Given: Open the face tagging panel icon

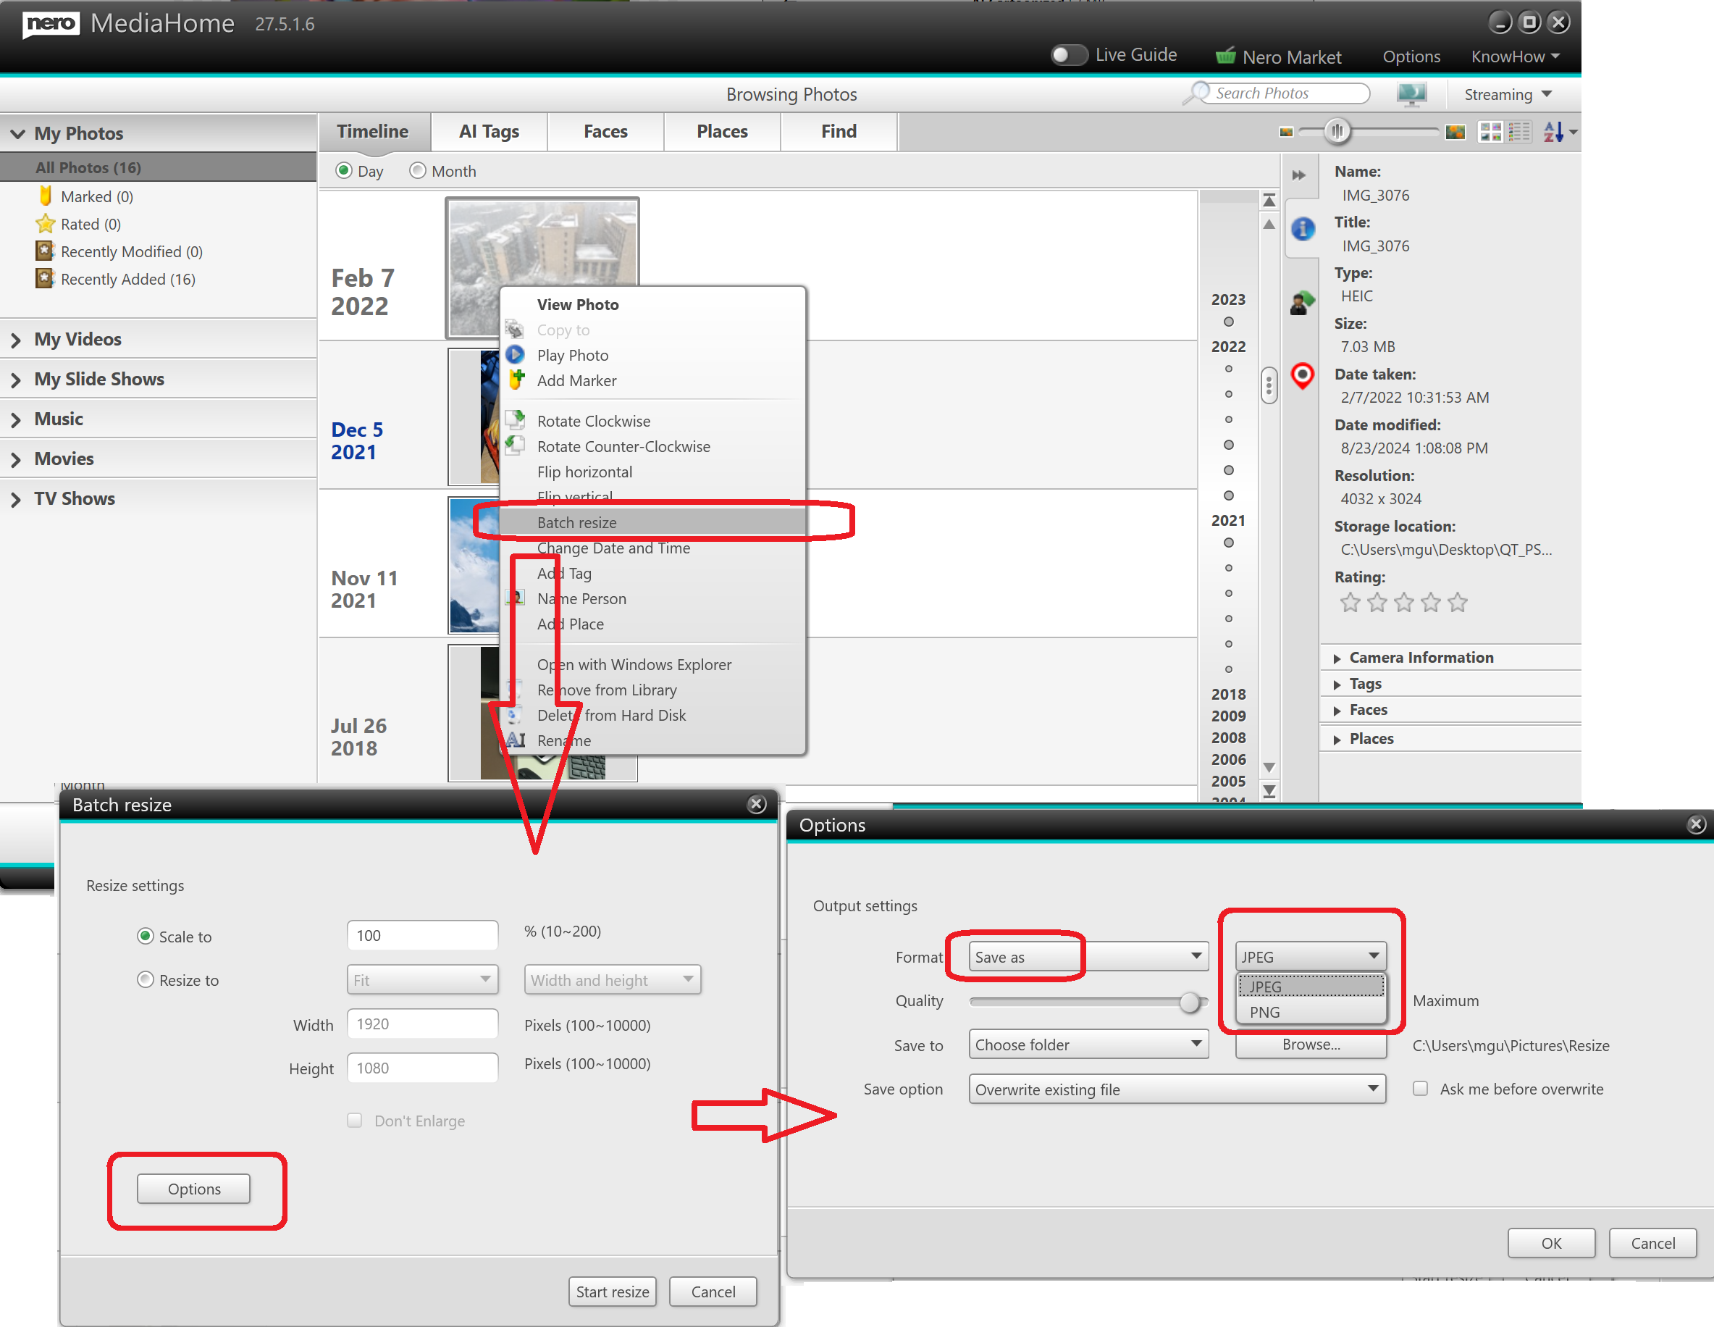Looking at the screenshot, I should point(1302,302).
